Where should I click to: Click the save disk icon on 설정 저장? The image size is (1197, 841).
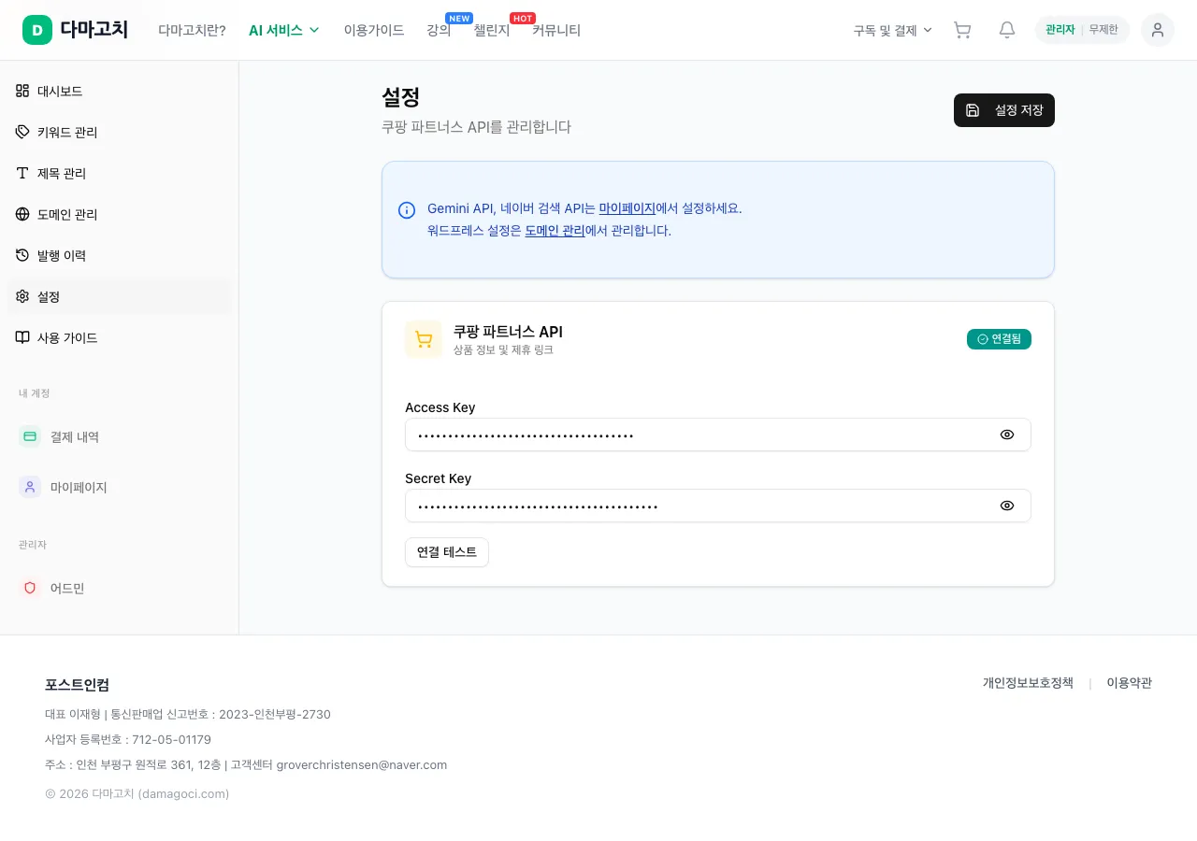tap(973, 110)
